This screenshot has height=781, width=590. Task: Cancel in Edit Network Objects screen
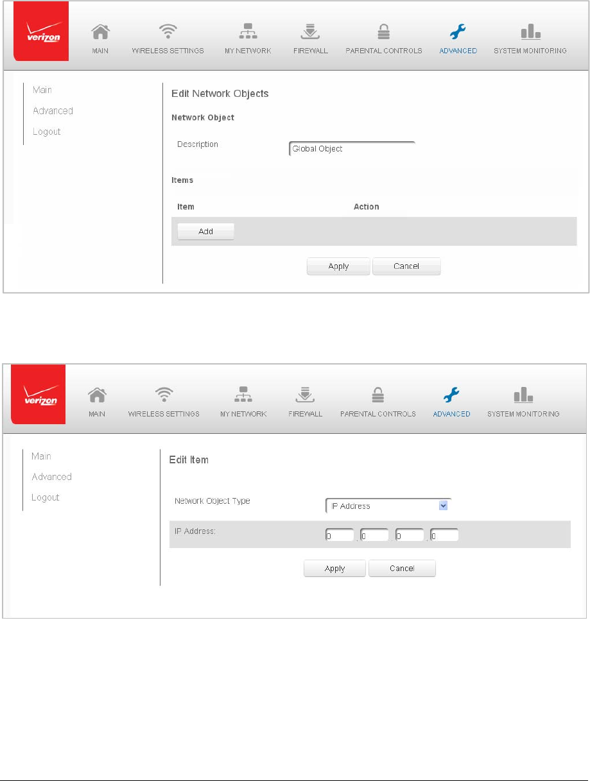click(406, 266)
